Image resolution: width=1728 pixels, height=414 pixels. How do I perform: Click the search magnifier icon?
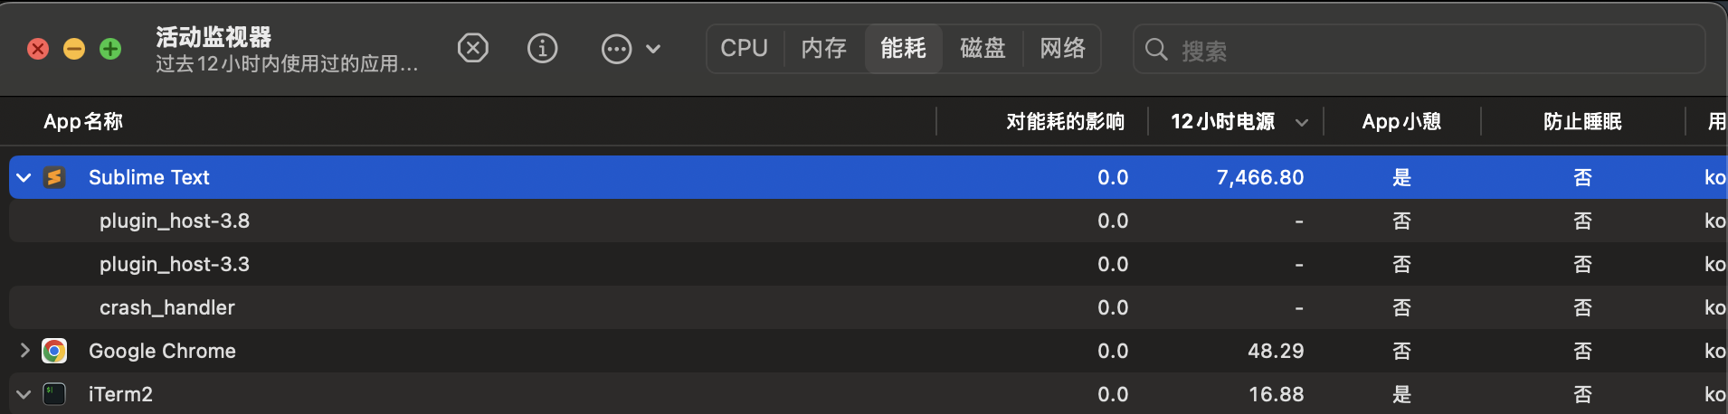point(1156,49)
